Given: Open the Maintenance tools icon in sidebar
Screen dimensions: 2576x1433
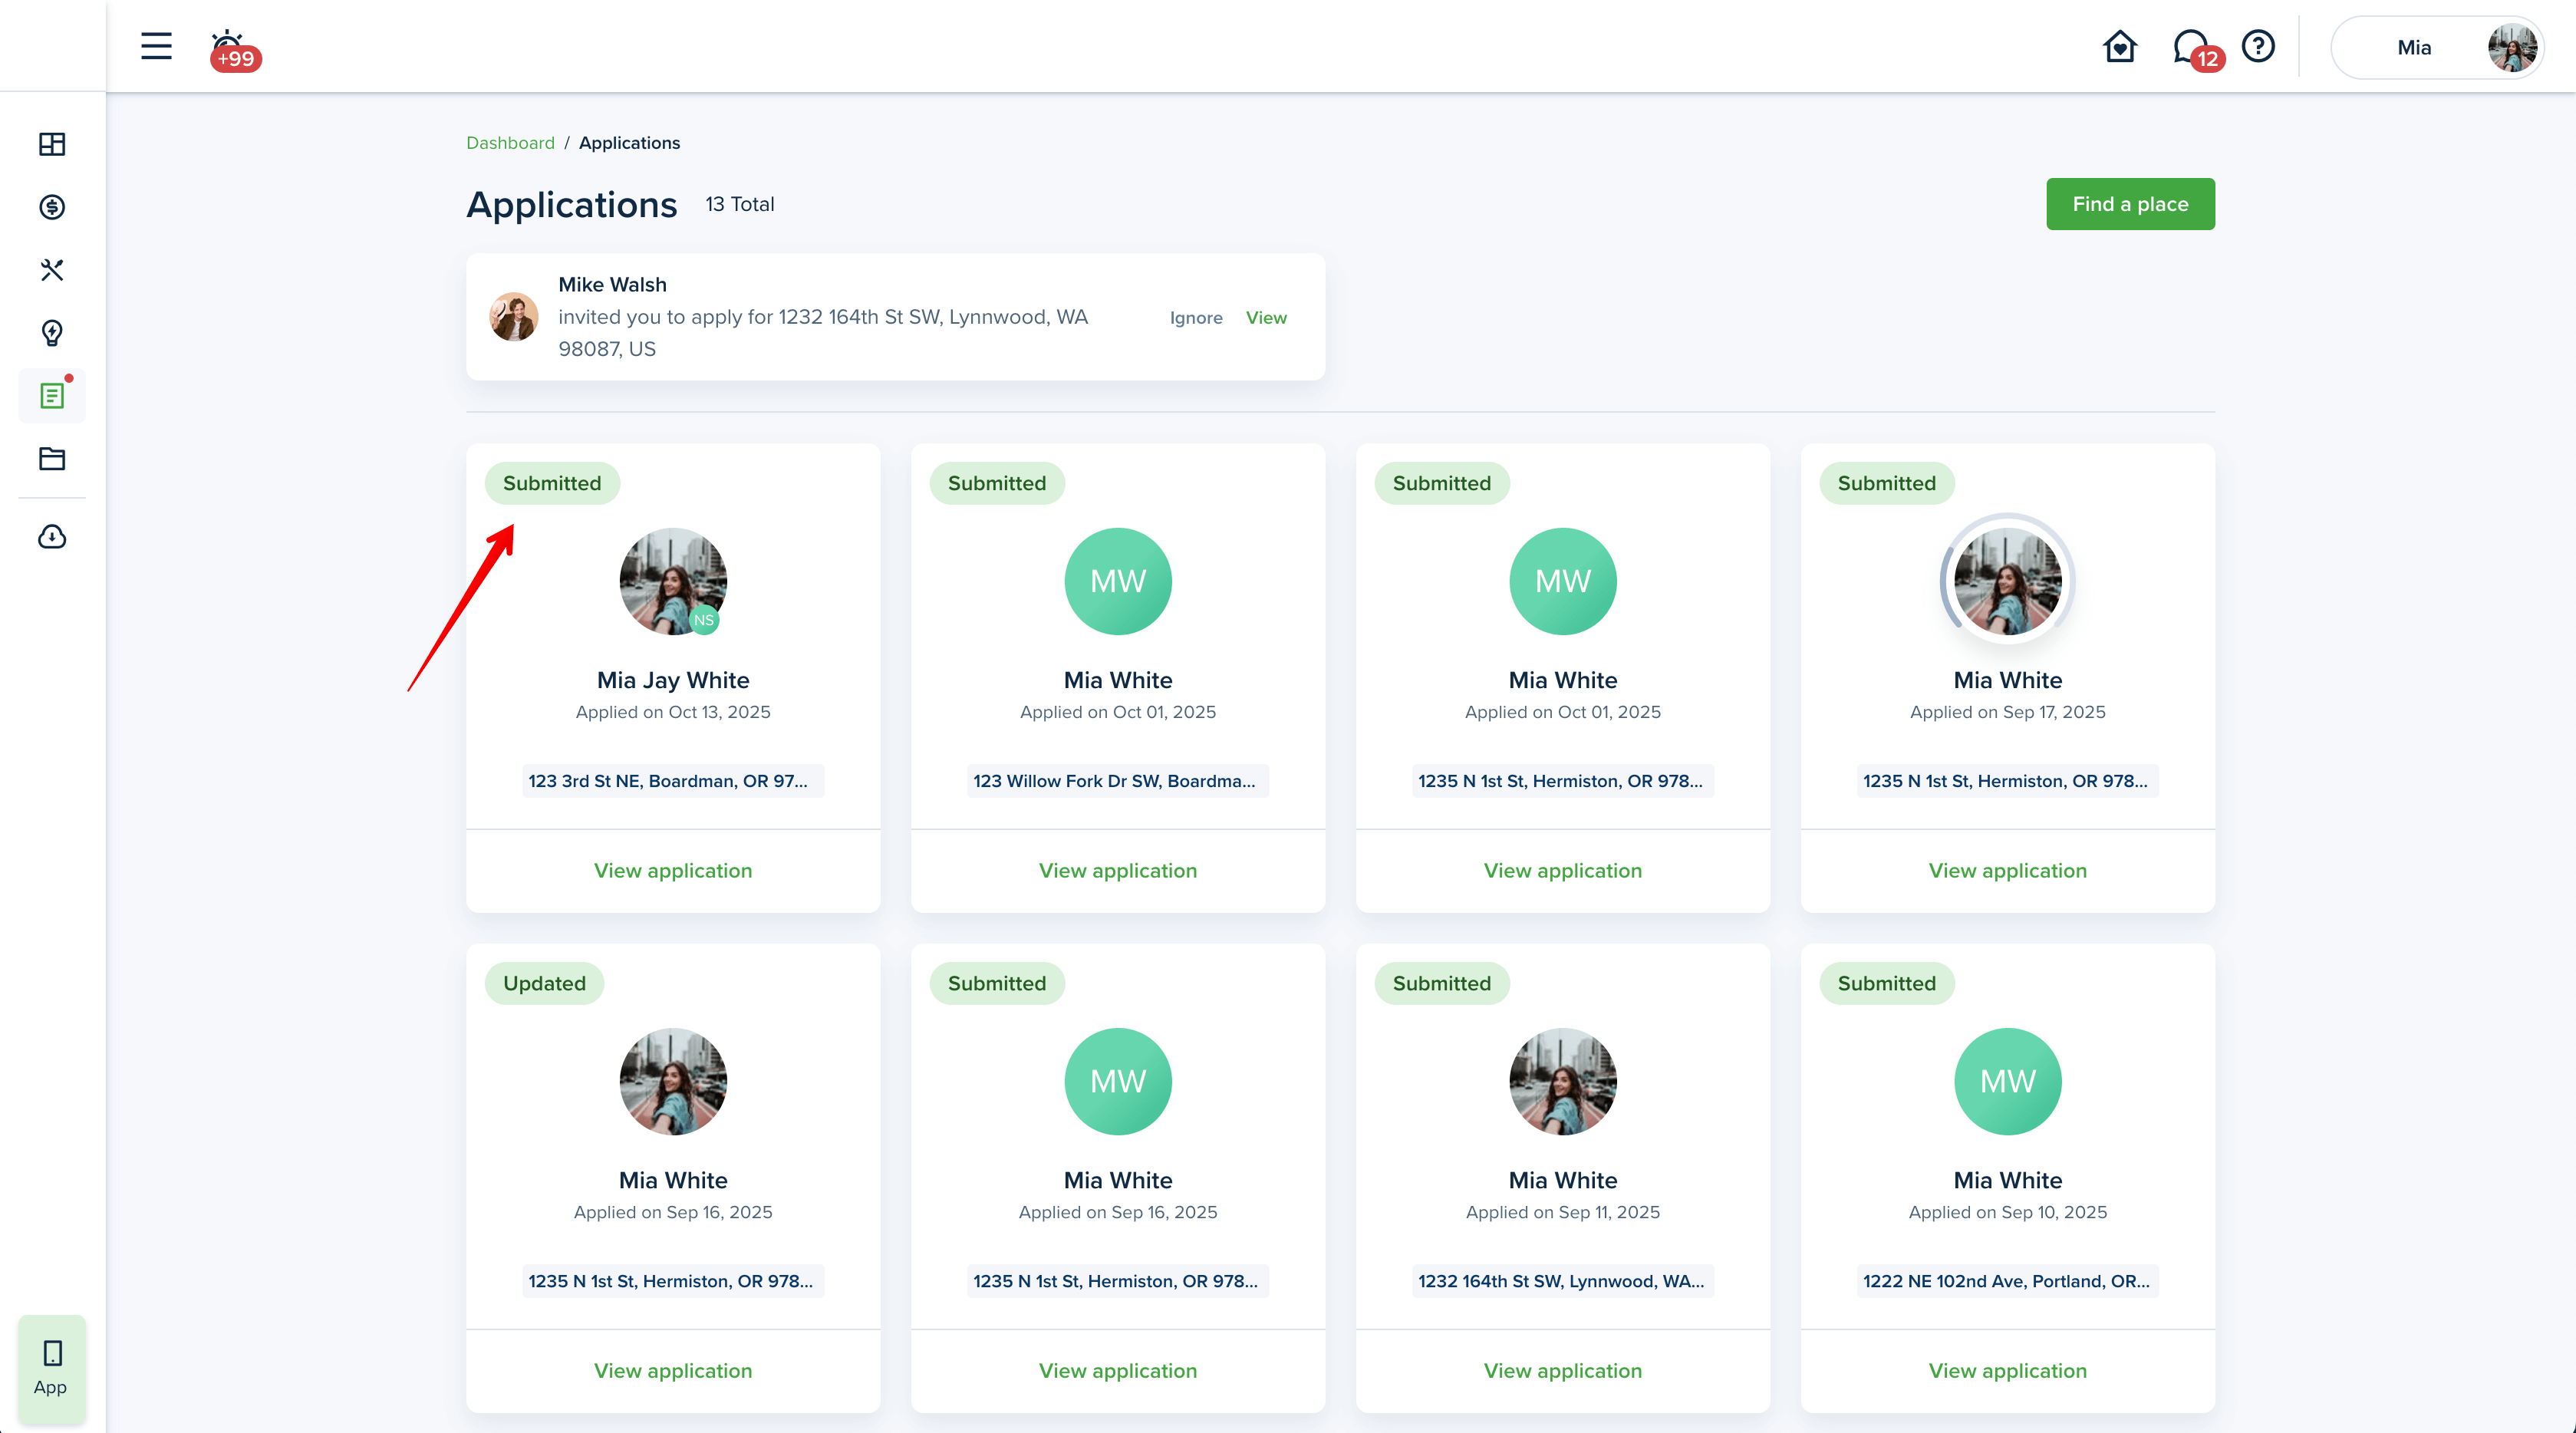Looking at the screenshot, I should point(52,270).
